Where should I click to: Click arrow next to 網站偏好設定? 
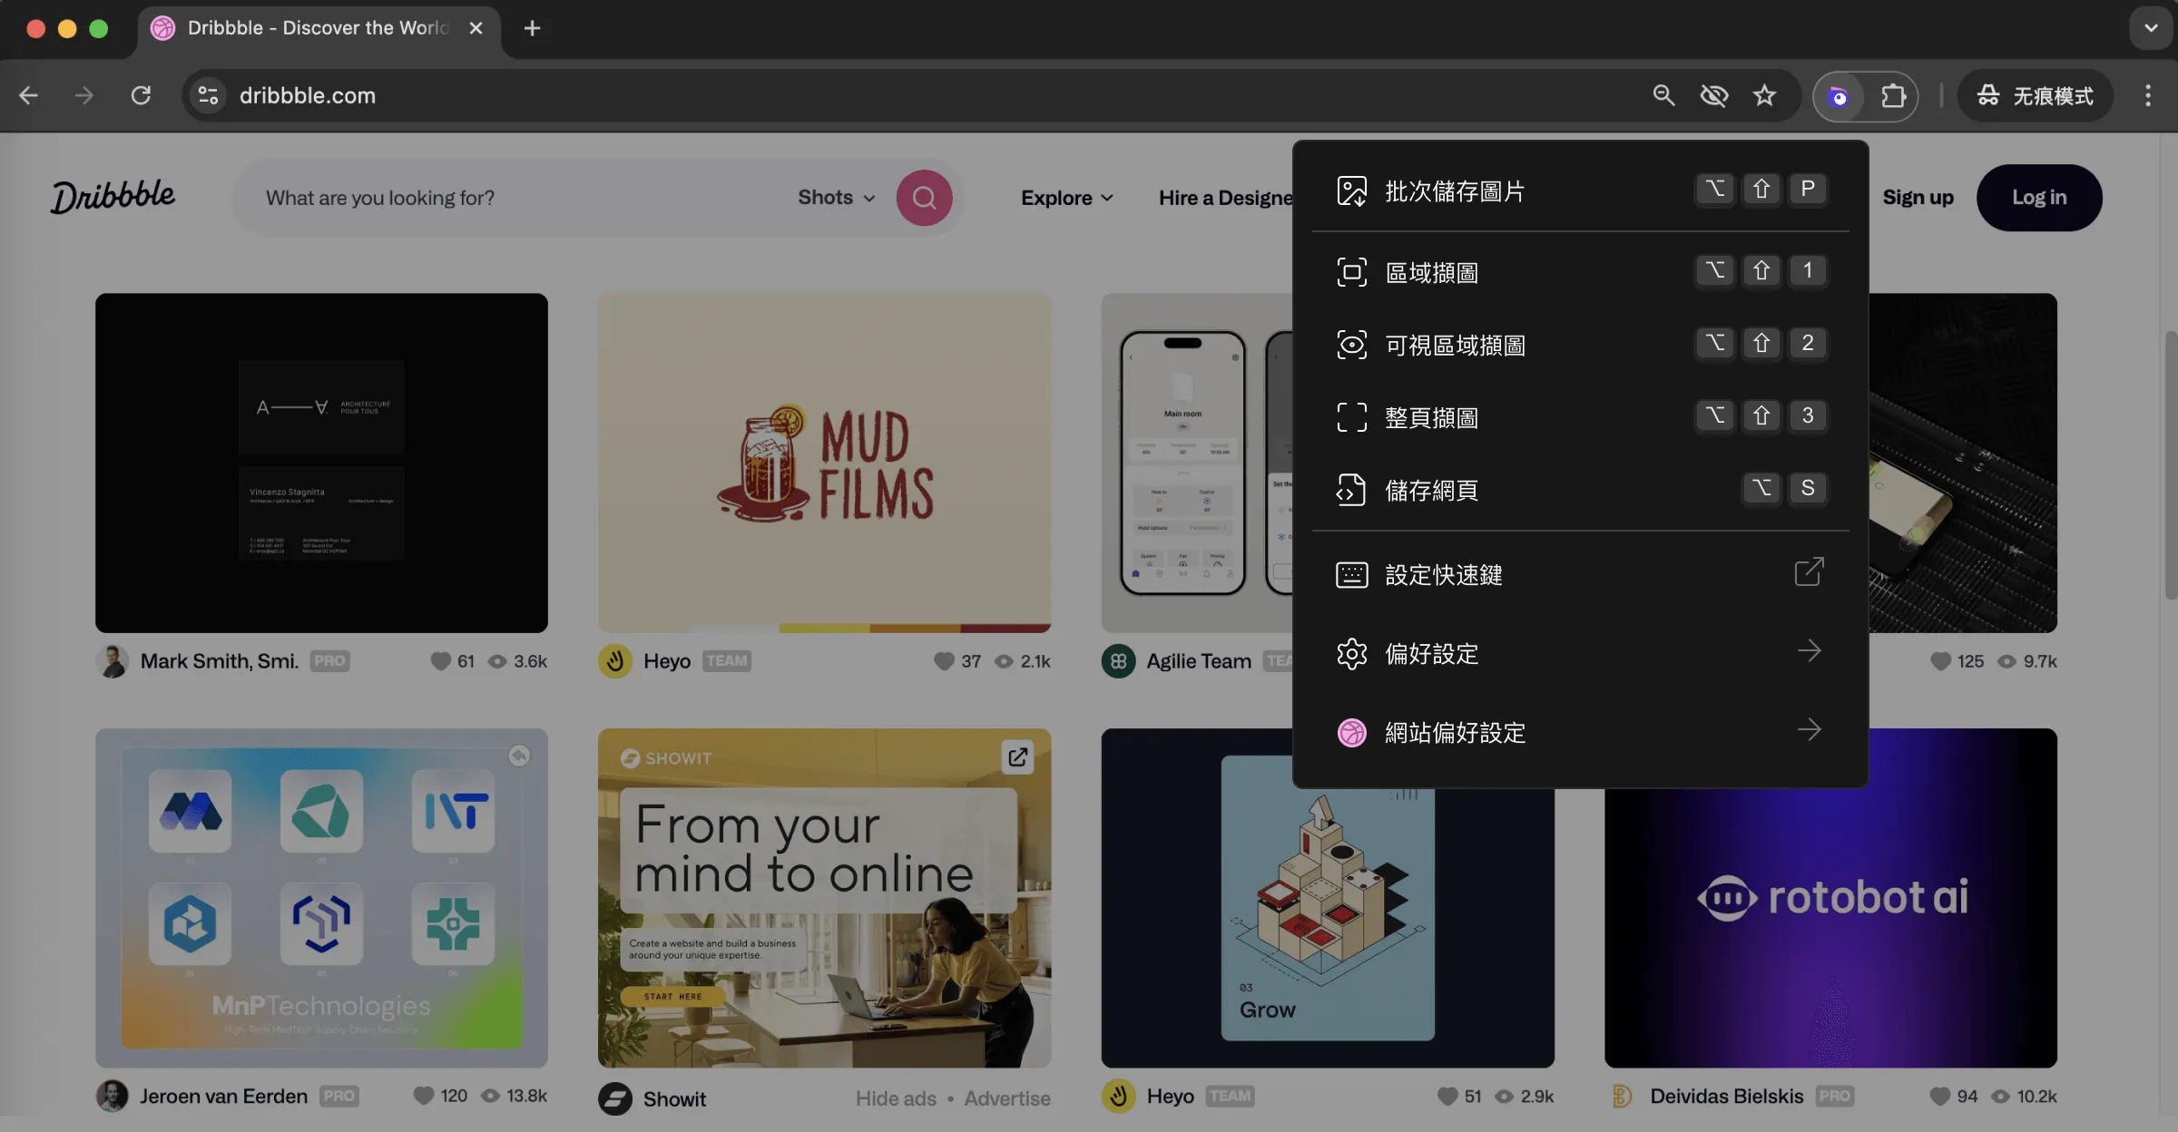tap(1809, 730)
